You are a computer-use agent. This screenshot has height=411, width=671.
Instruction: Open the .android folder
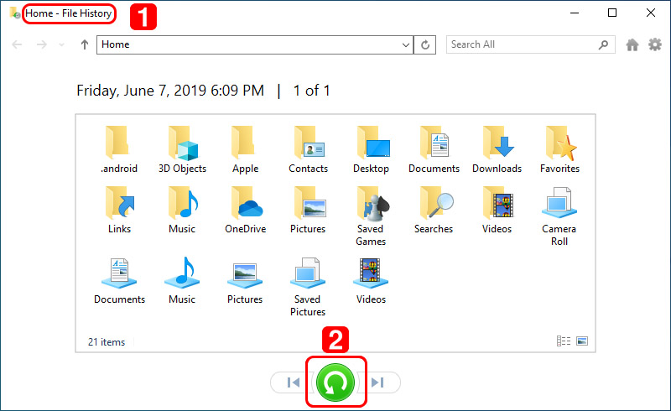point(119,149)
